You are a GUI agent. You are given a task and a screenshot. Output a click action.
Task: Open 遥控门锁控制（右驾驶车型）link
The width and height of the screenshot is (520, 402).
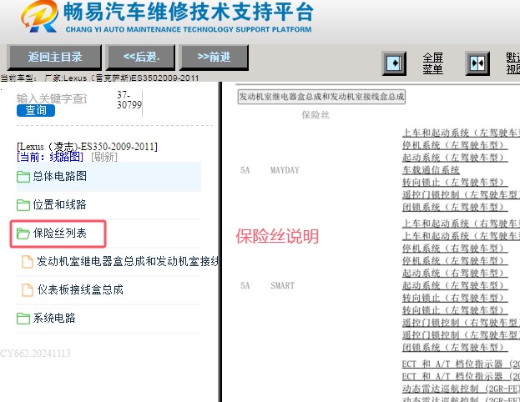pos(461,323)
